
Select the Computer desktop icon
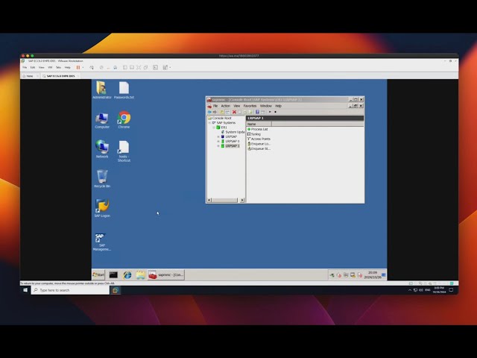pos(102,121)
